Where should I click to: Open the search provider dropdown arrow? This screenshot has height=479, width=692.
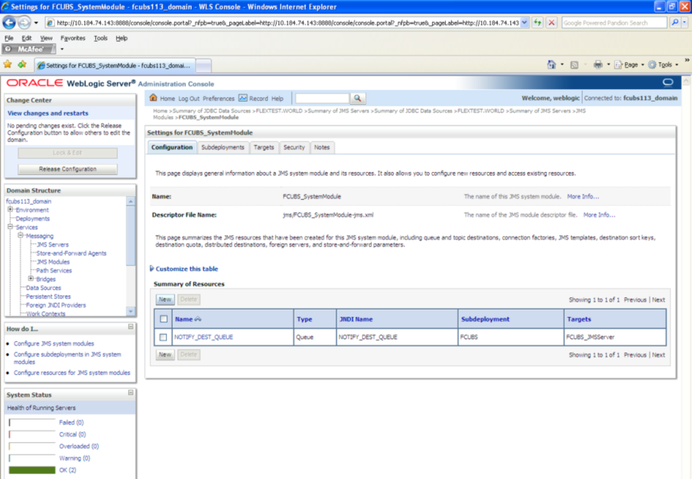pos(685,22)
